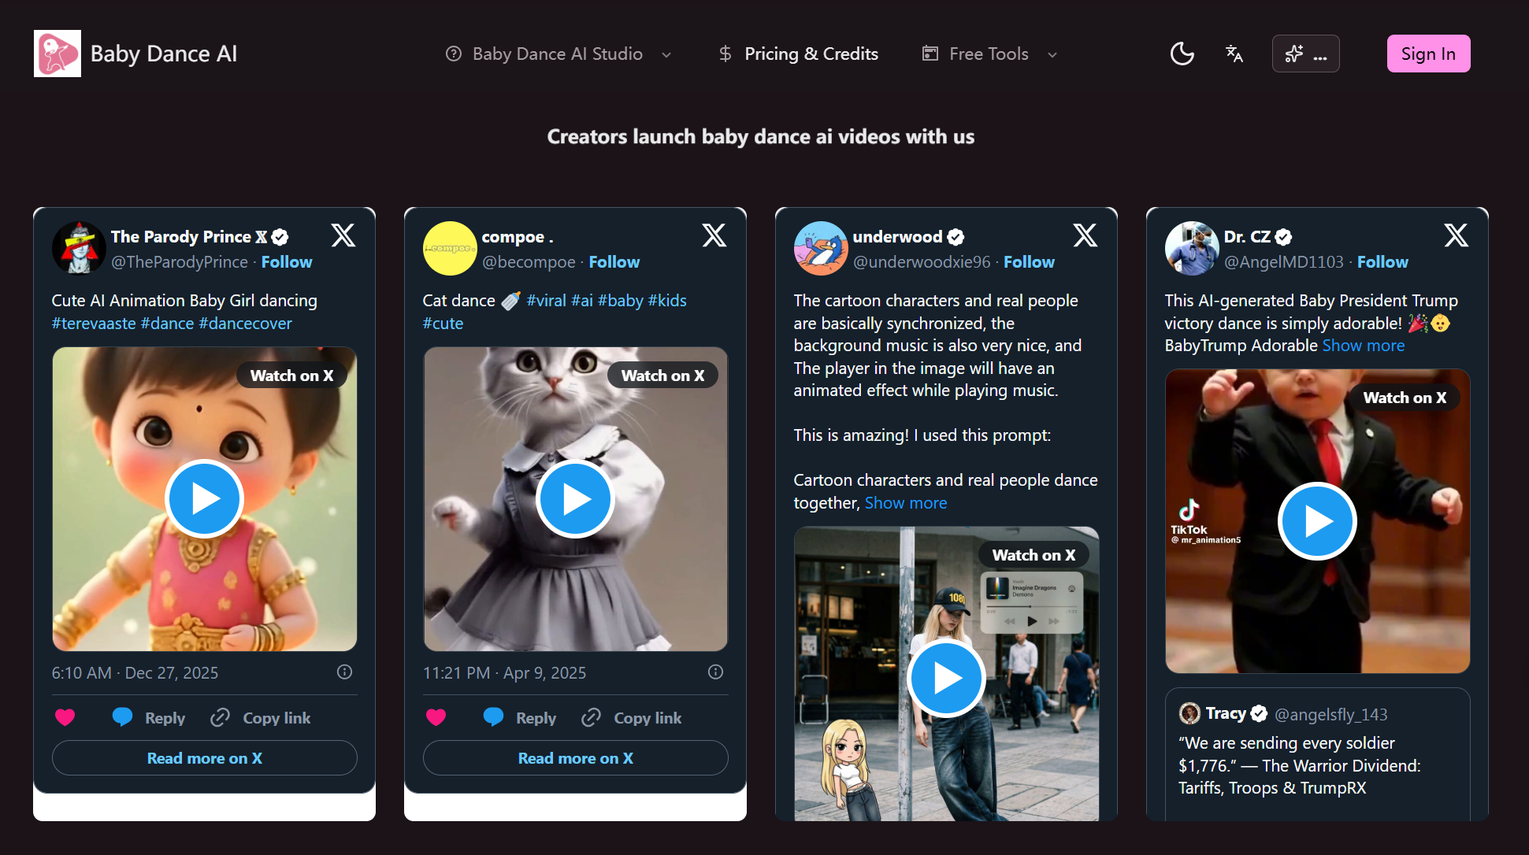Click the dollar sign icon beside Pricing & Credits
The image size is (1529, 855).
tap(725, 54)
